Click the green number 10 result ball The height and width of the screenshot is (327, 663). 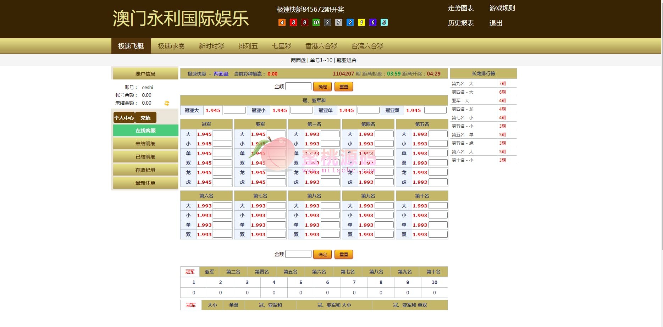pyautogui.click(x=316, y=22)
